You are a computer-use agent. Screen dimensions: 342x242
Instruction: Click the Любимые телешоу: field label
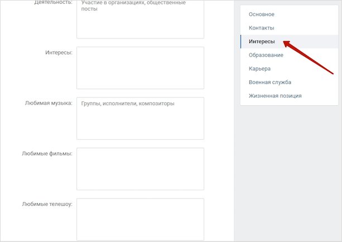[x=47, y=204]
